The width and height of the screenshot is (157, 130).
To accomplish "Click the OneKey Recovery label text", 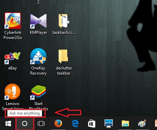I will tap(38, 70).
